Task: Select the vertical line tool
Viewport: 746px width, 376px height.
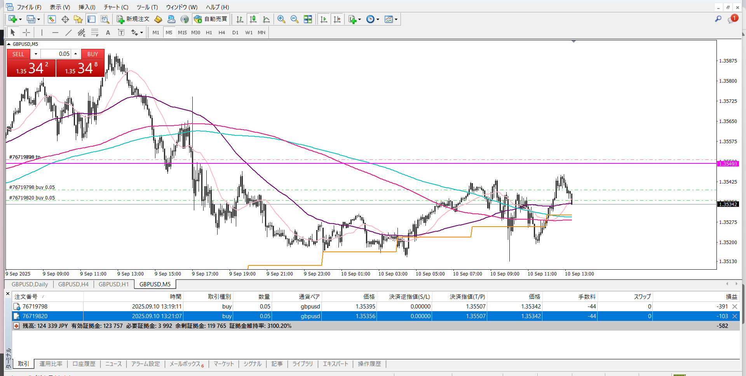Action: (42, 33)
